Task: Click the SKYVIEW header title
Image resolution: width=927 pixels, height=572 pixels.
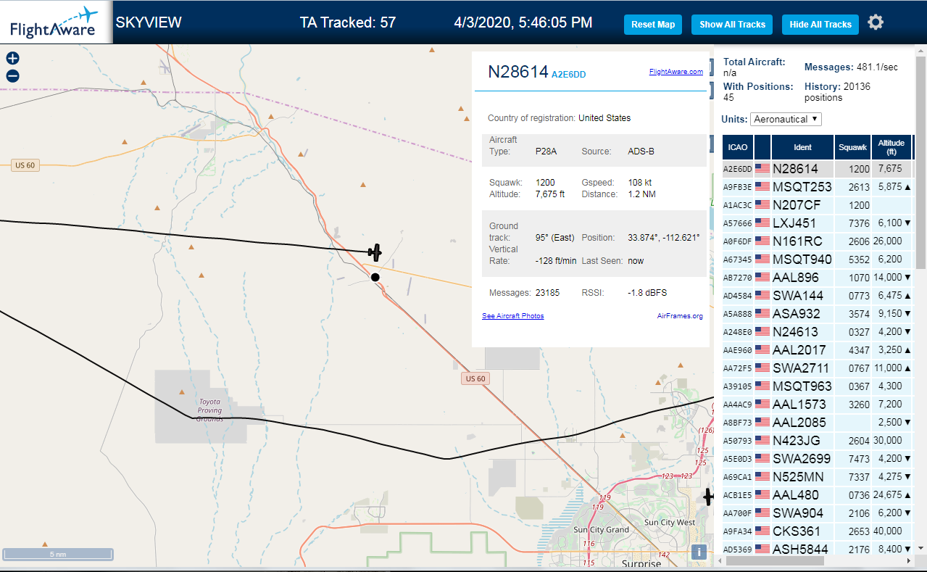Action: pos(149,22)
